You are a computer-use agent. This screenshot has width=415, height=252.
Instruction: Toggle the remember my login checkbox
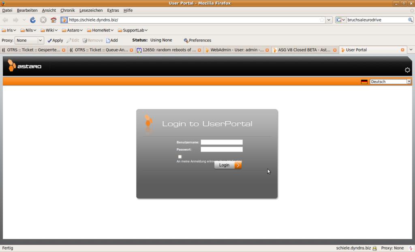coord(180,157)
